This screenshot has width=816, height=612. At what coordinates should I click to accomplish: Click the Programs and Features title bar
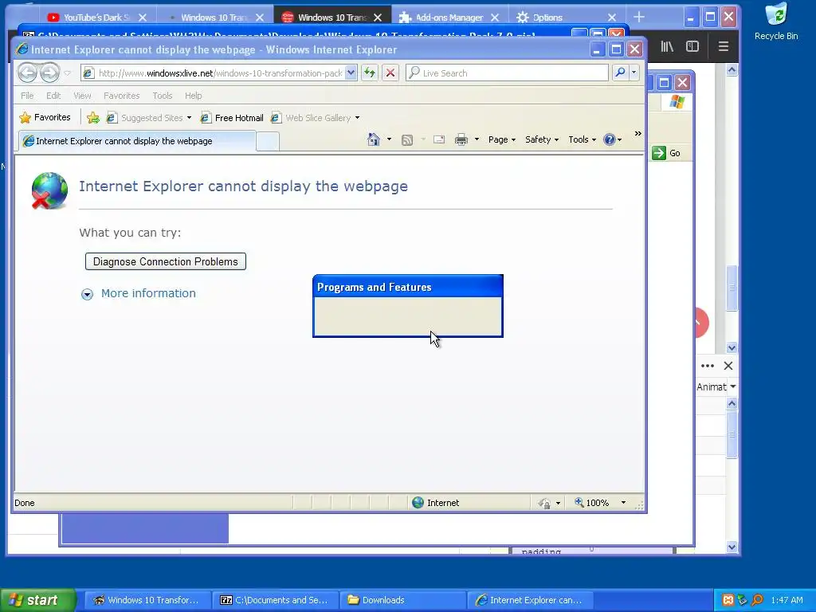pyautogui.click(x=408, y=287)
